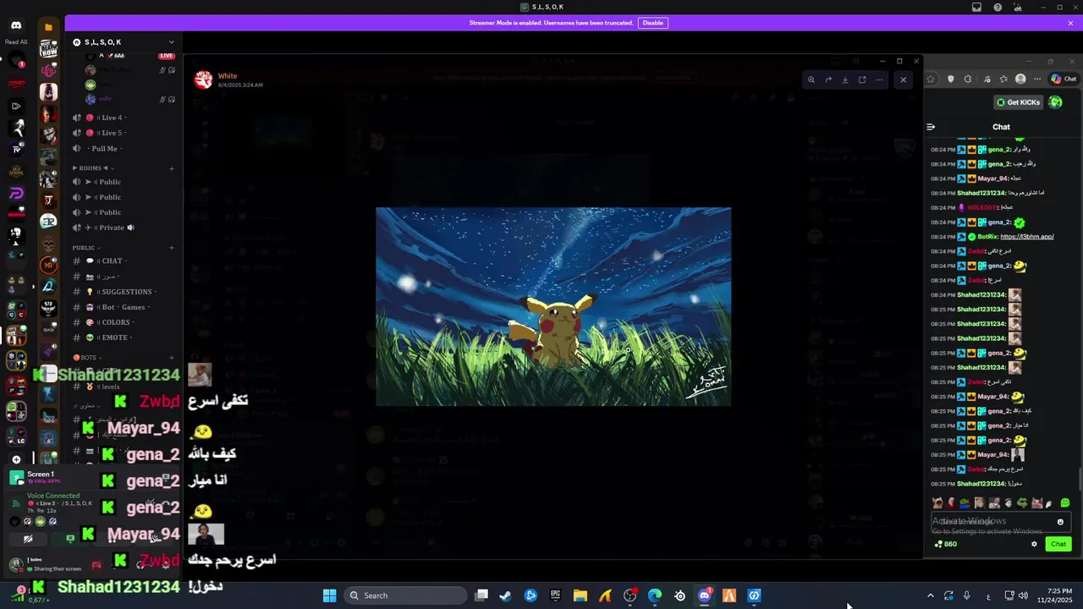Open the server with the 32 icon
The image size is (1083, 609).
[48, 222]
